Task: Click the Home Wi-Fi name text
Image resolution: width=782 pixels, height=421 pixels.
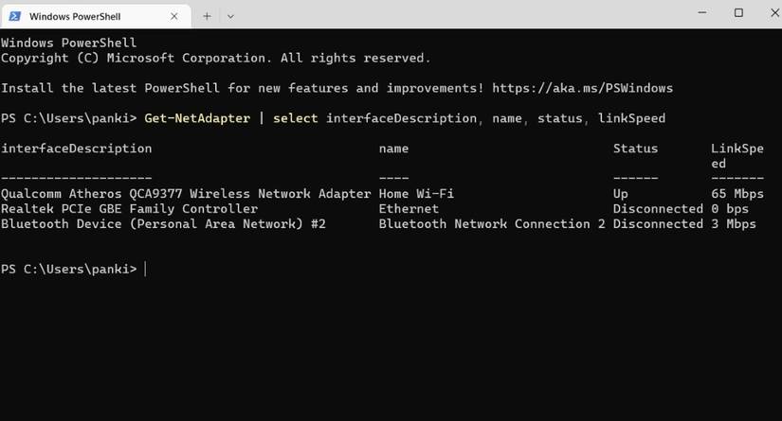Action: pyautogui.click(x=416, y=194)
